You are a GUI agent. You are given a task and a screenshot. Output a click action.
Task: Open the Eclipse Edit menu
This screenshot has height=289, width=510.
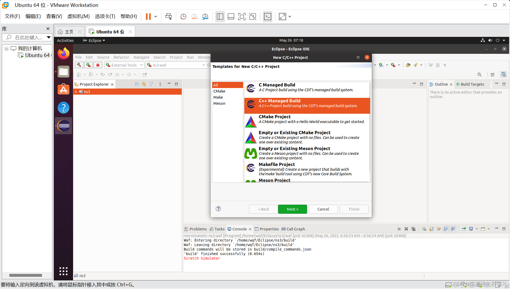pyautogui.click(x=89, y=57)
